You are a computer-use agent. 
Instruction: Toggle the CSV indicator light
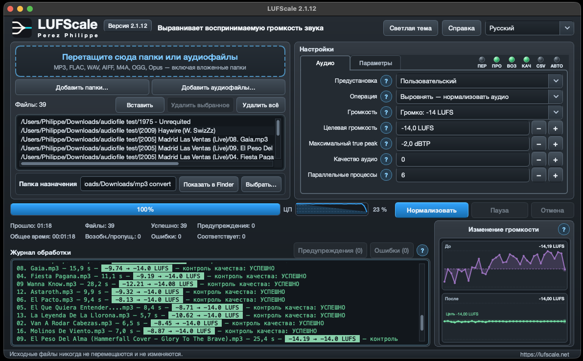540,60
